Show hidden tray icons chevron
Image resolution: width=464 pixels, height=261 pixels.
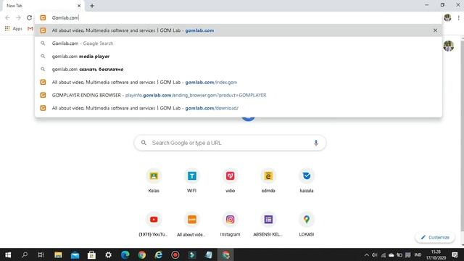click(366, 255)
